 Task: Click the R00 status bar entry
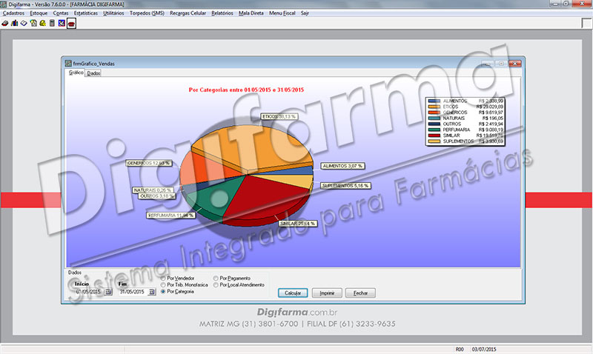(x=460, y=350)
